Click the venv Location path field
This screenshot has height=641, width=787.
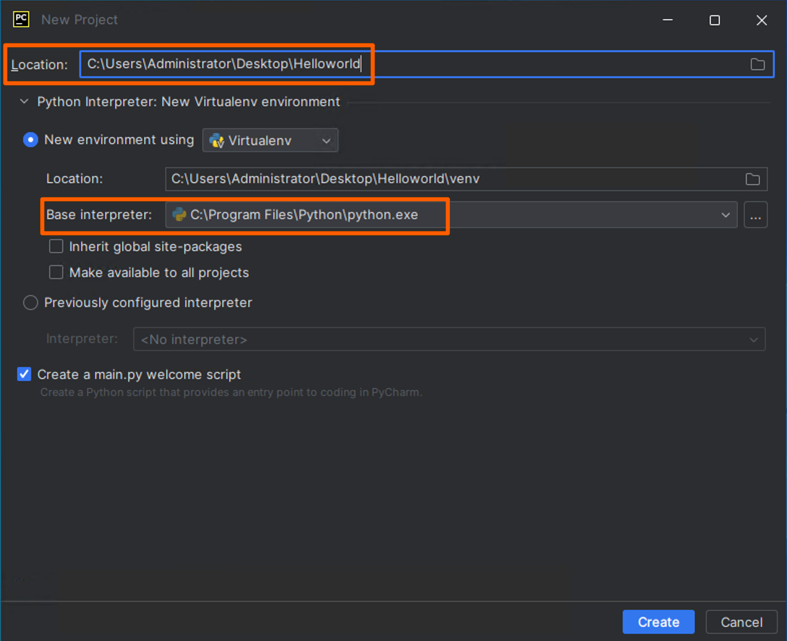(466, 179)
